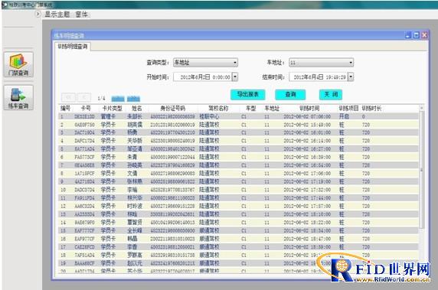438x290 pixels.
Task: Close the inner query window via X
Action: tap(424, 35)
